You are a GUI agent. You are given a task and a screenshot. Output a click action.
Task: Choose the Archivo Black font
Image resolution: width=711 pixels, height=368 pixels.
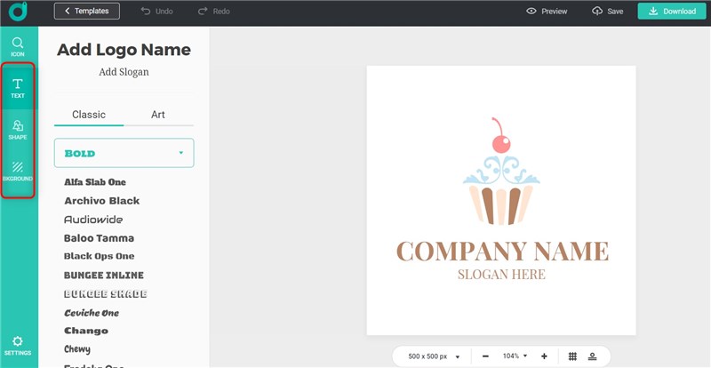[x=101, y=201]
